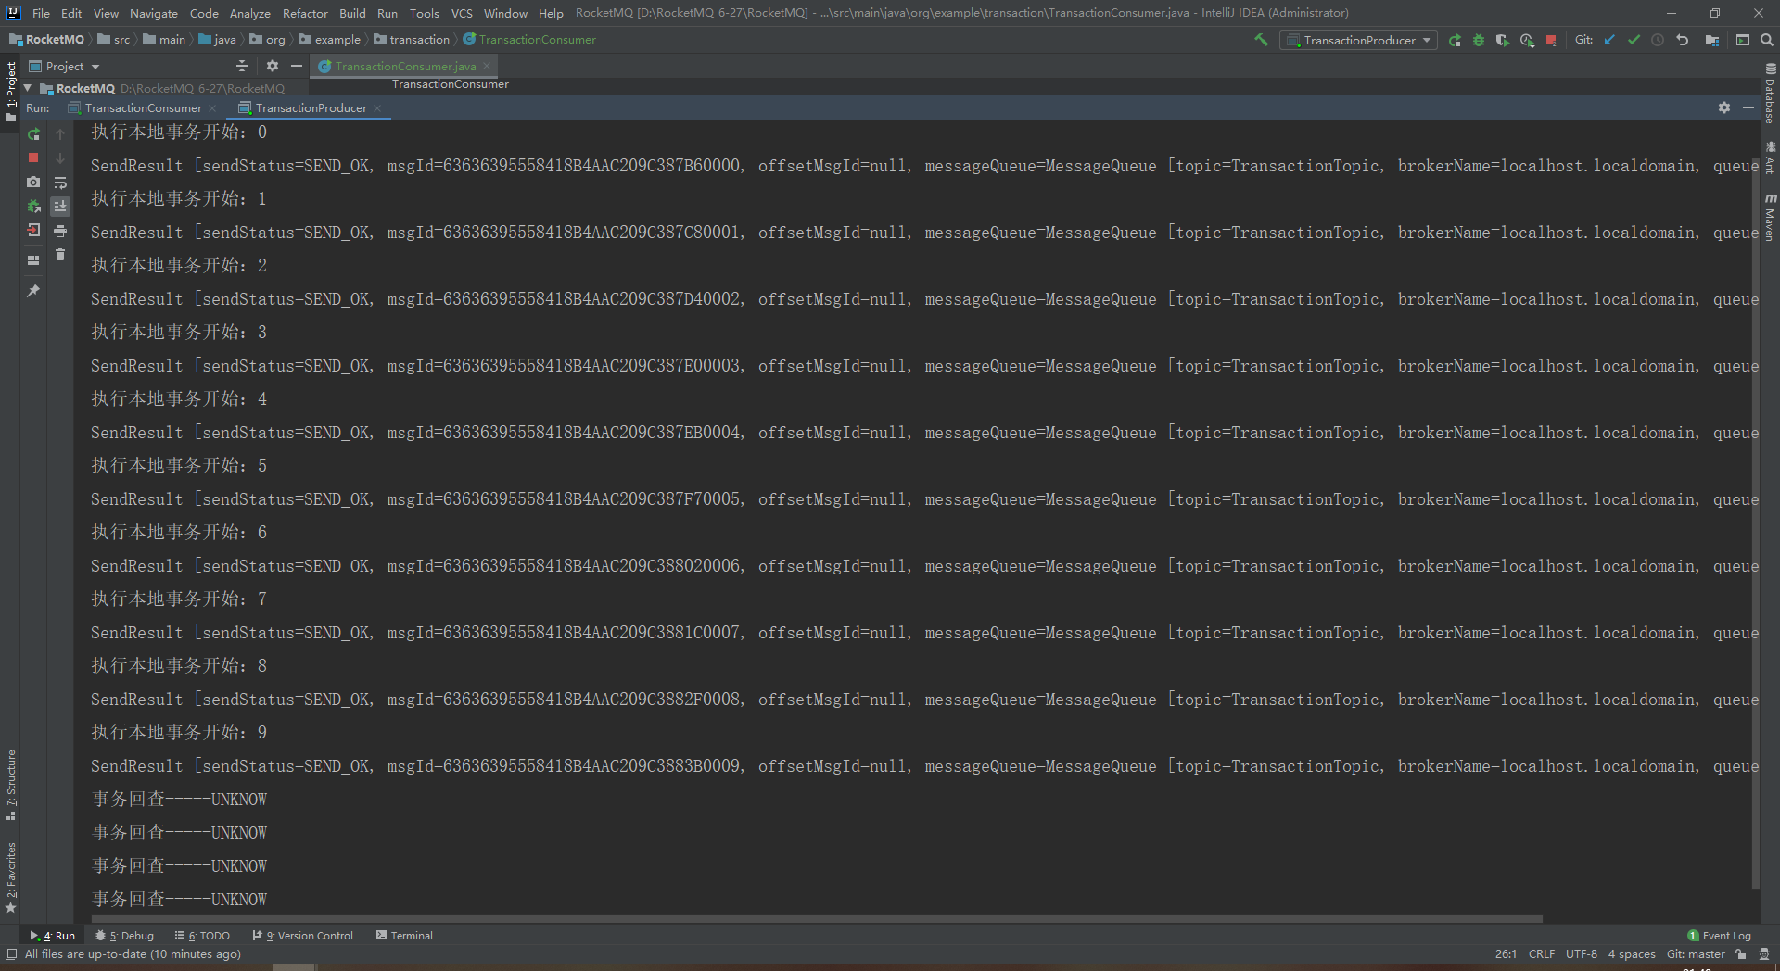Viewport: 1780px width, 971px height.
Task: Open the TransactionProducer run configuration dropdown
Action: click(x=1358, y=40)
